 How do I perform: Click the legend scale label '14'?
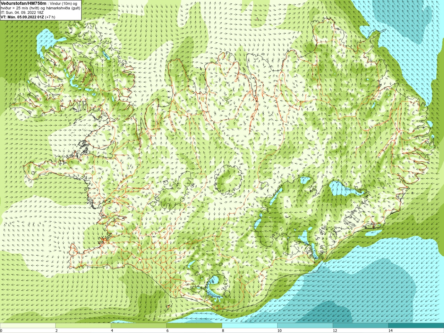click(x=390, y=331)
